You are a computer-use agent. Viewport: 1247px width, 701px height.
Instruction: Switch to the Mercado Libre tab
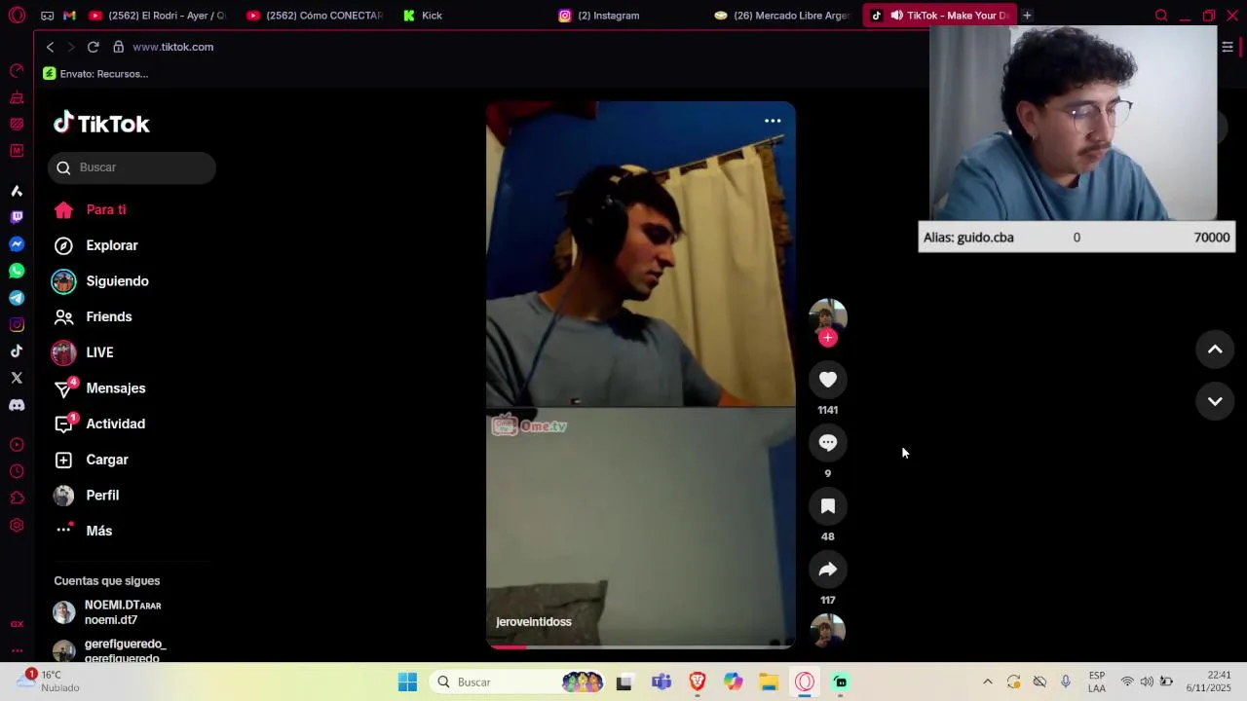point(784,16)
